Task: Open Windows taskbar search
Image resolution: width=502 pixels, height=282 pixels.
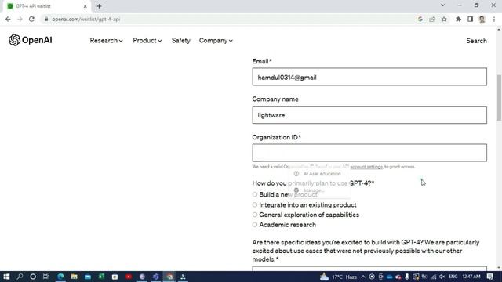Action: pos(20,277)
